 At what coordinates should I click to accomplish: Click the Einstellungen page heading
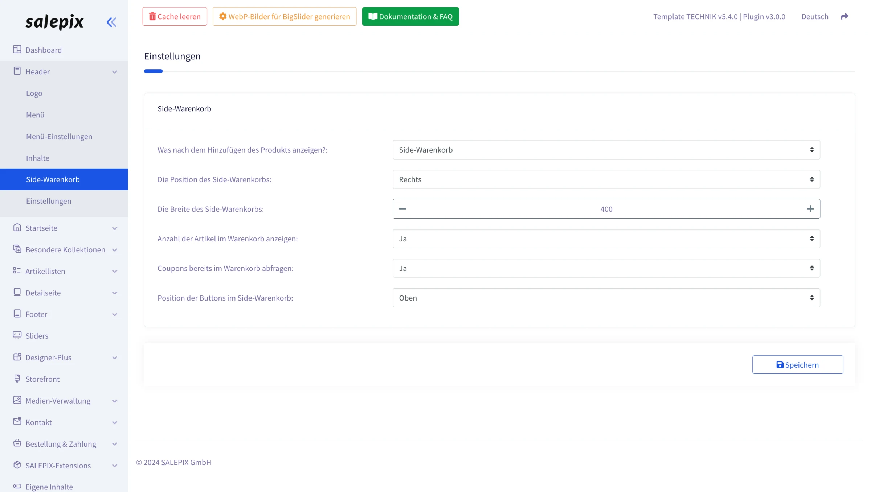172,56
